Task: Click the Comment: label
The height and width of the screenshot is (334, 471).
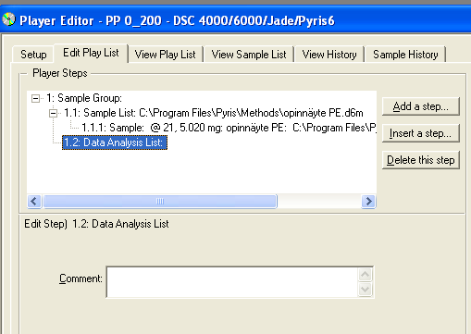Action: click(x=81, y=278)
